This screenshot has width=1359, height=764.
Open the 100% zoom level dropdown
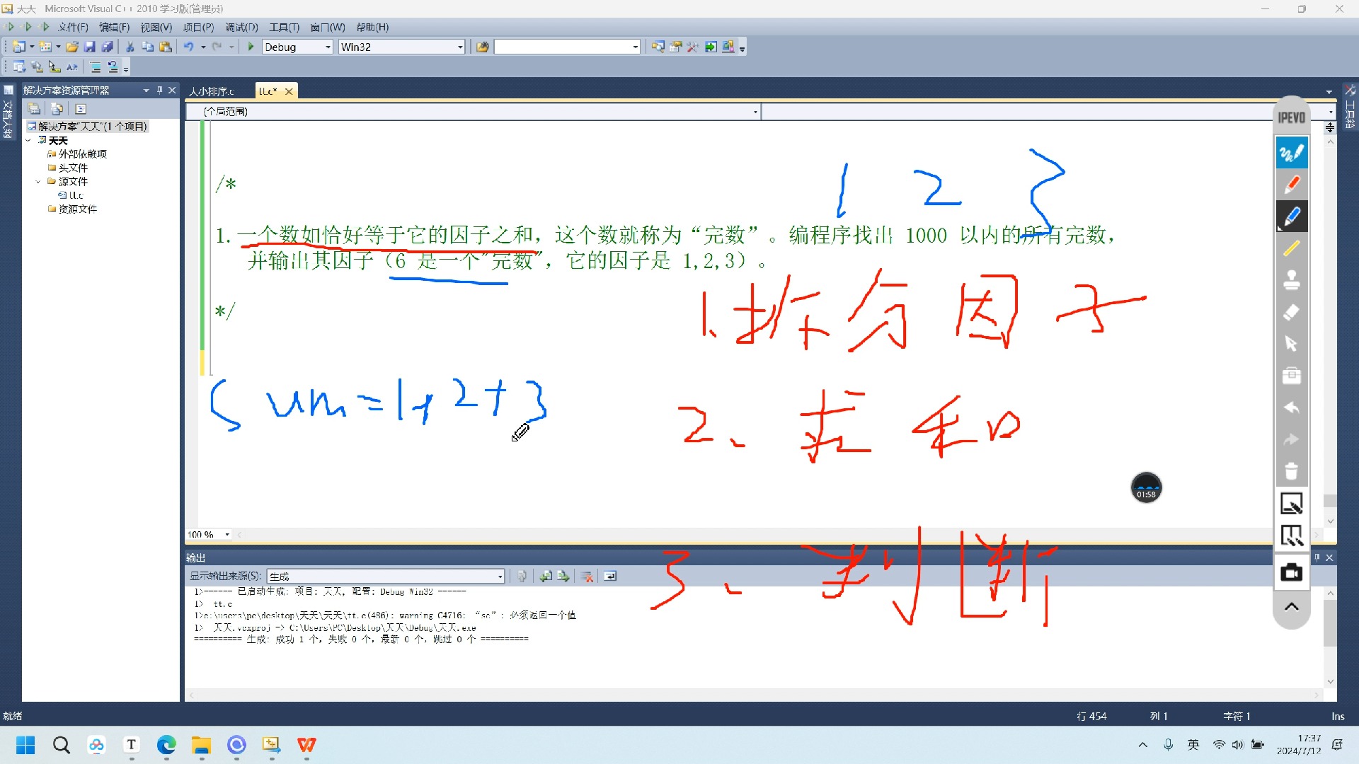[x=227, y=534]
